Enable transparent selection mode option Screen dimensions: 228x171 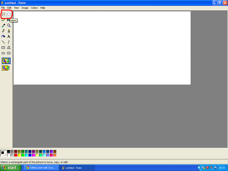pos(6,68)
